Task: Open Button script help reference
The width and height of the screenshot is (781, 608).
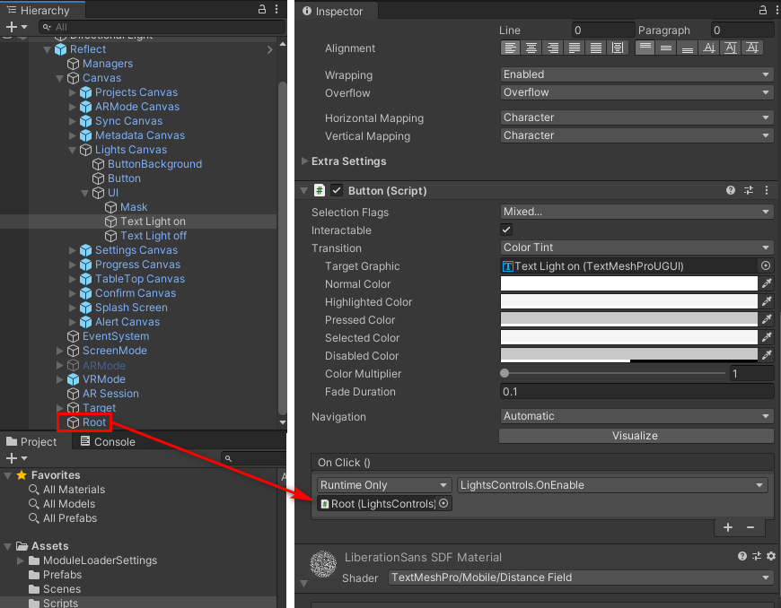Action: 731,191
